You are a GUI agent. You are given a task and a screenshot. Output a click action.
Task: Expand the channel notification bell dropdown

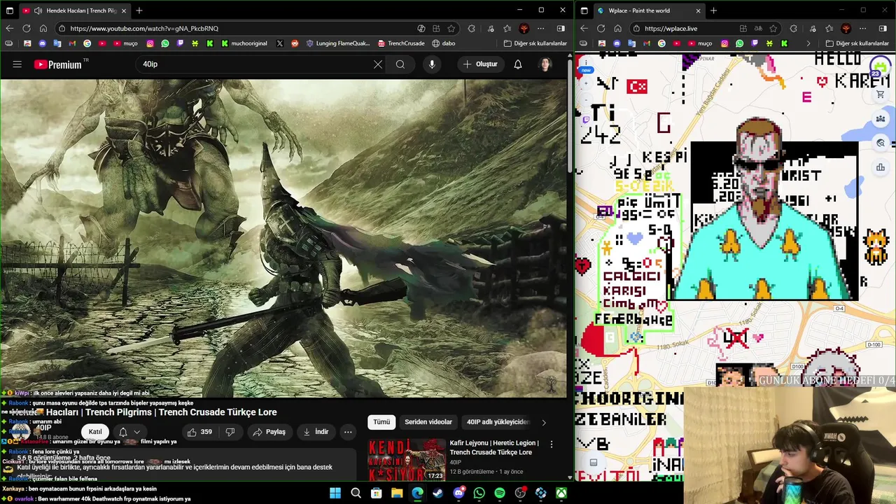(x=129, y=432)
